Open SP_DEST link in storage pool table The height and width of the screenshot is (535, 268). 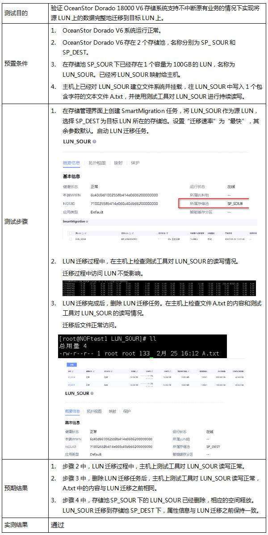71,385
